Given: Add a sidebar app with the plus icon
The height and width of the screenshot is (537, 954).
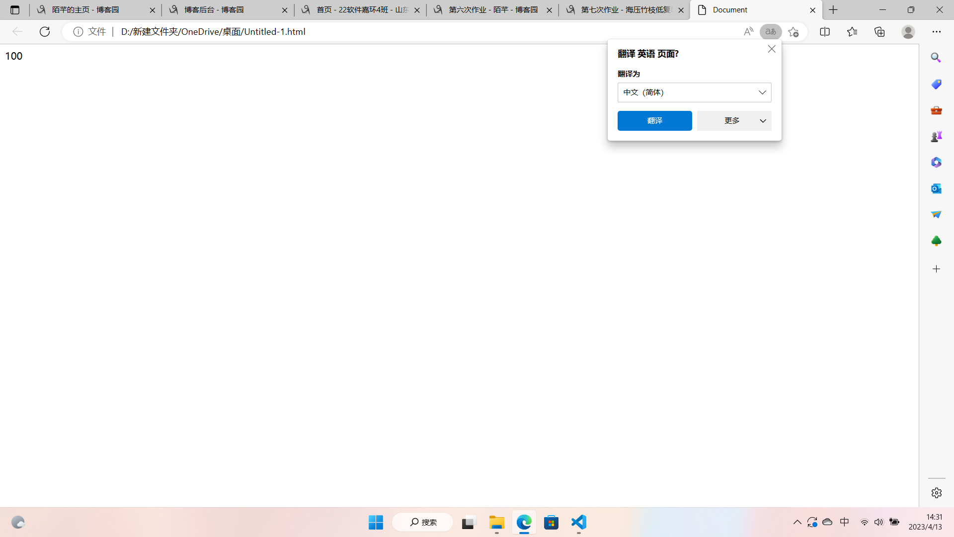Looking at the screenshot, I should (936, 269).
